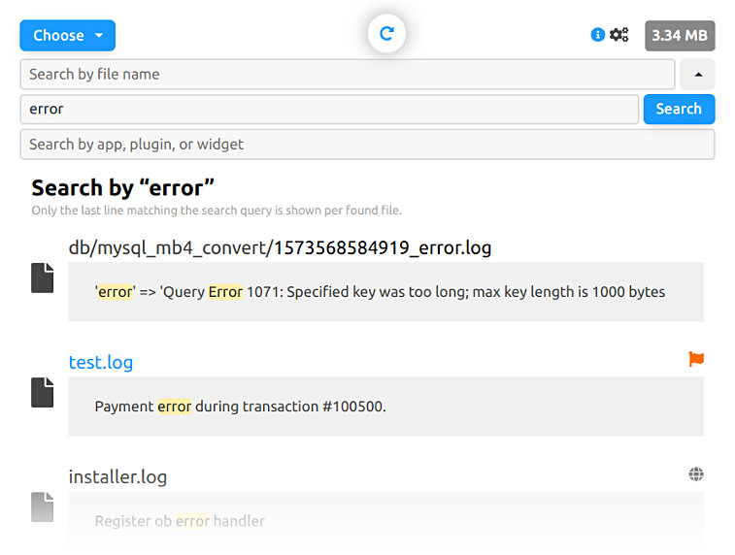This screenshot has height=555, width=735.
Task: Open the test.log link
Action: pyautogui.click(x=100, y=362)
